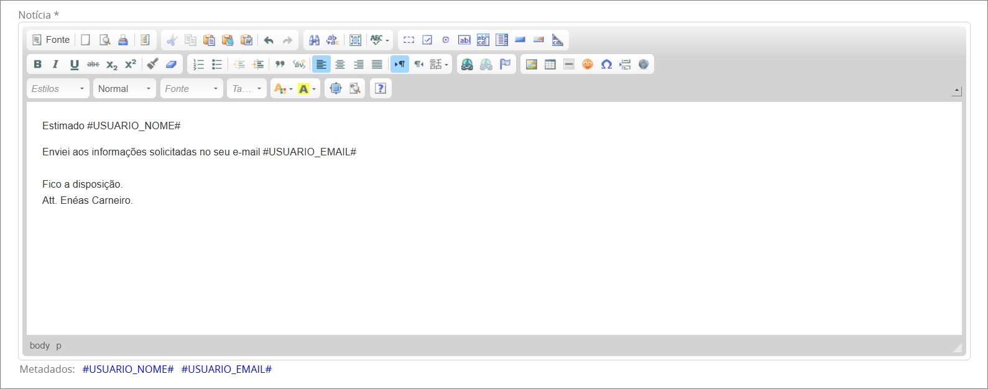The width and height of the screenshot is (988, 389).
Task: Click the Paste clipboard icon
Action: pos(210,40)
